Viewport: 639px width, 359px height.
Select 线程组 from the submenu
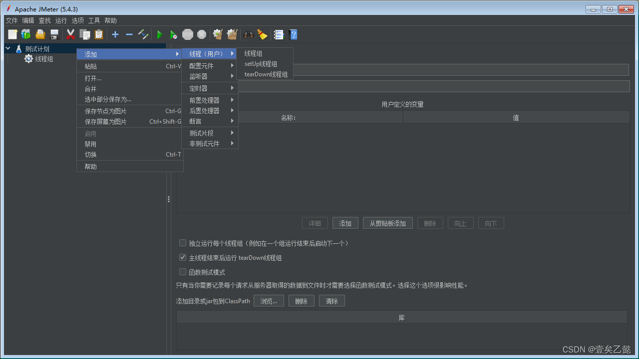coord(254,53)
